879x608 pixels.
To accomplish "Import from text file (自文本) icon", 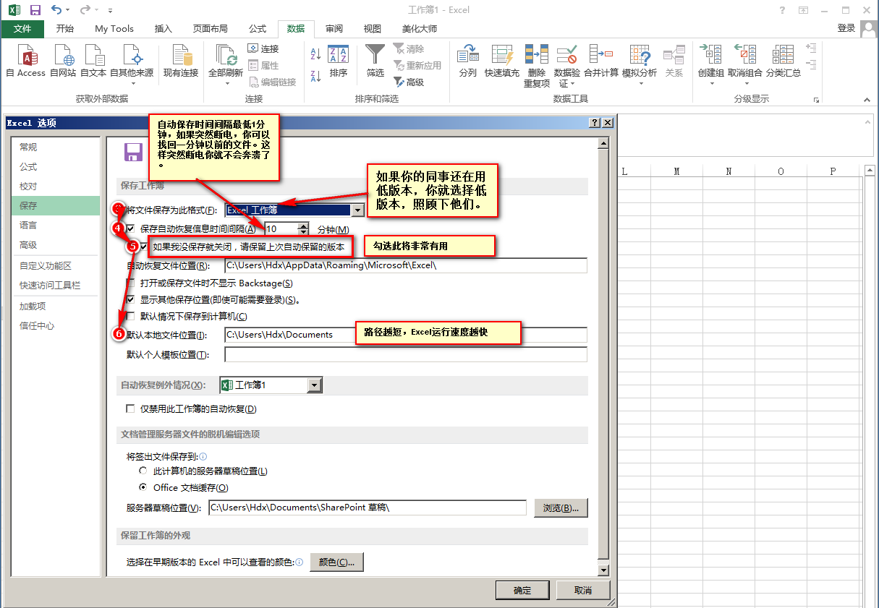I will tap(93, 56).
